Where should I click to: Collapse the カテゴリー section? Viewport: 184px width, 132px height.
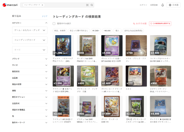click(x=30, y=23)
